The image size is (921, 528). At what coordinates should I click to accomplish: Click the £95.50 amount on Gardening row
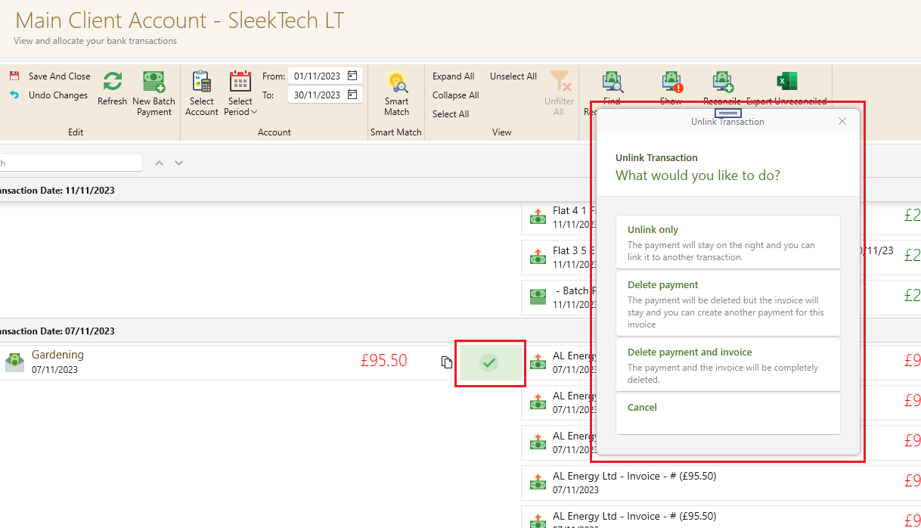(x=384, y=361)
